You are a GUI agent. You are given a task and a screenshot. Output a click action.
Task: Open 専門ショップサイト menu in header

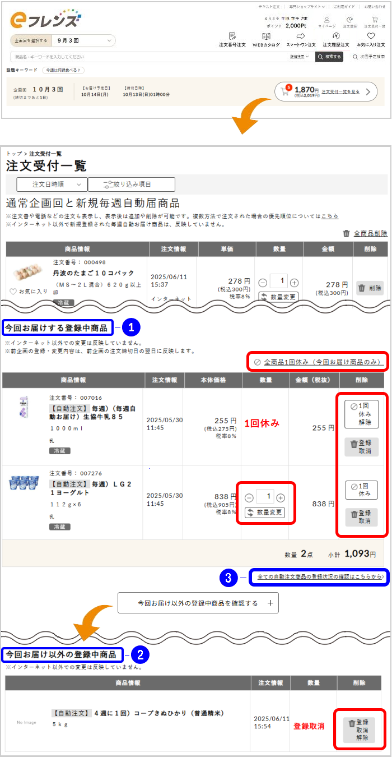pyautogui.click(x=306, y=7)
